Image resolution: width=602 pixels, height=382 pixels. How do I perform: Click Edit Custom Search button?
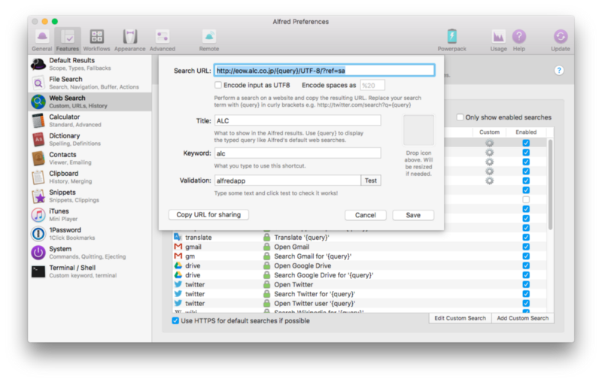(460, 318)
